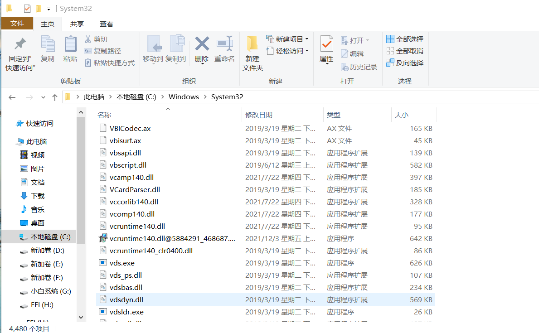Open Properties (属性) of selected file

coord(326,50)
